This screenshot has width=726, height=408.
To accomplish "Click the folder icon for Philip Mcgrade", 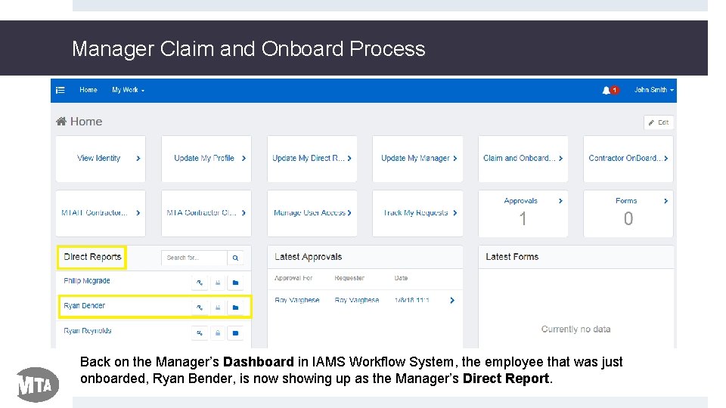I will [235, 282].
